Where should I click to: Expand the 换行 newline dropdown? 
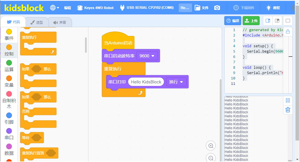click(176, 82)
